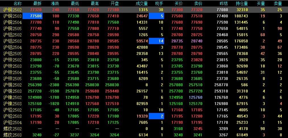Viewport: 288px width, 138px height.
Task: Click 沪铜2505 ask volume 90
Action: pyautogui.click(x=279, y=28)
